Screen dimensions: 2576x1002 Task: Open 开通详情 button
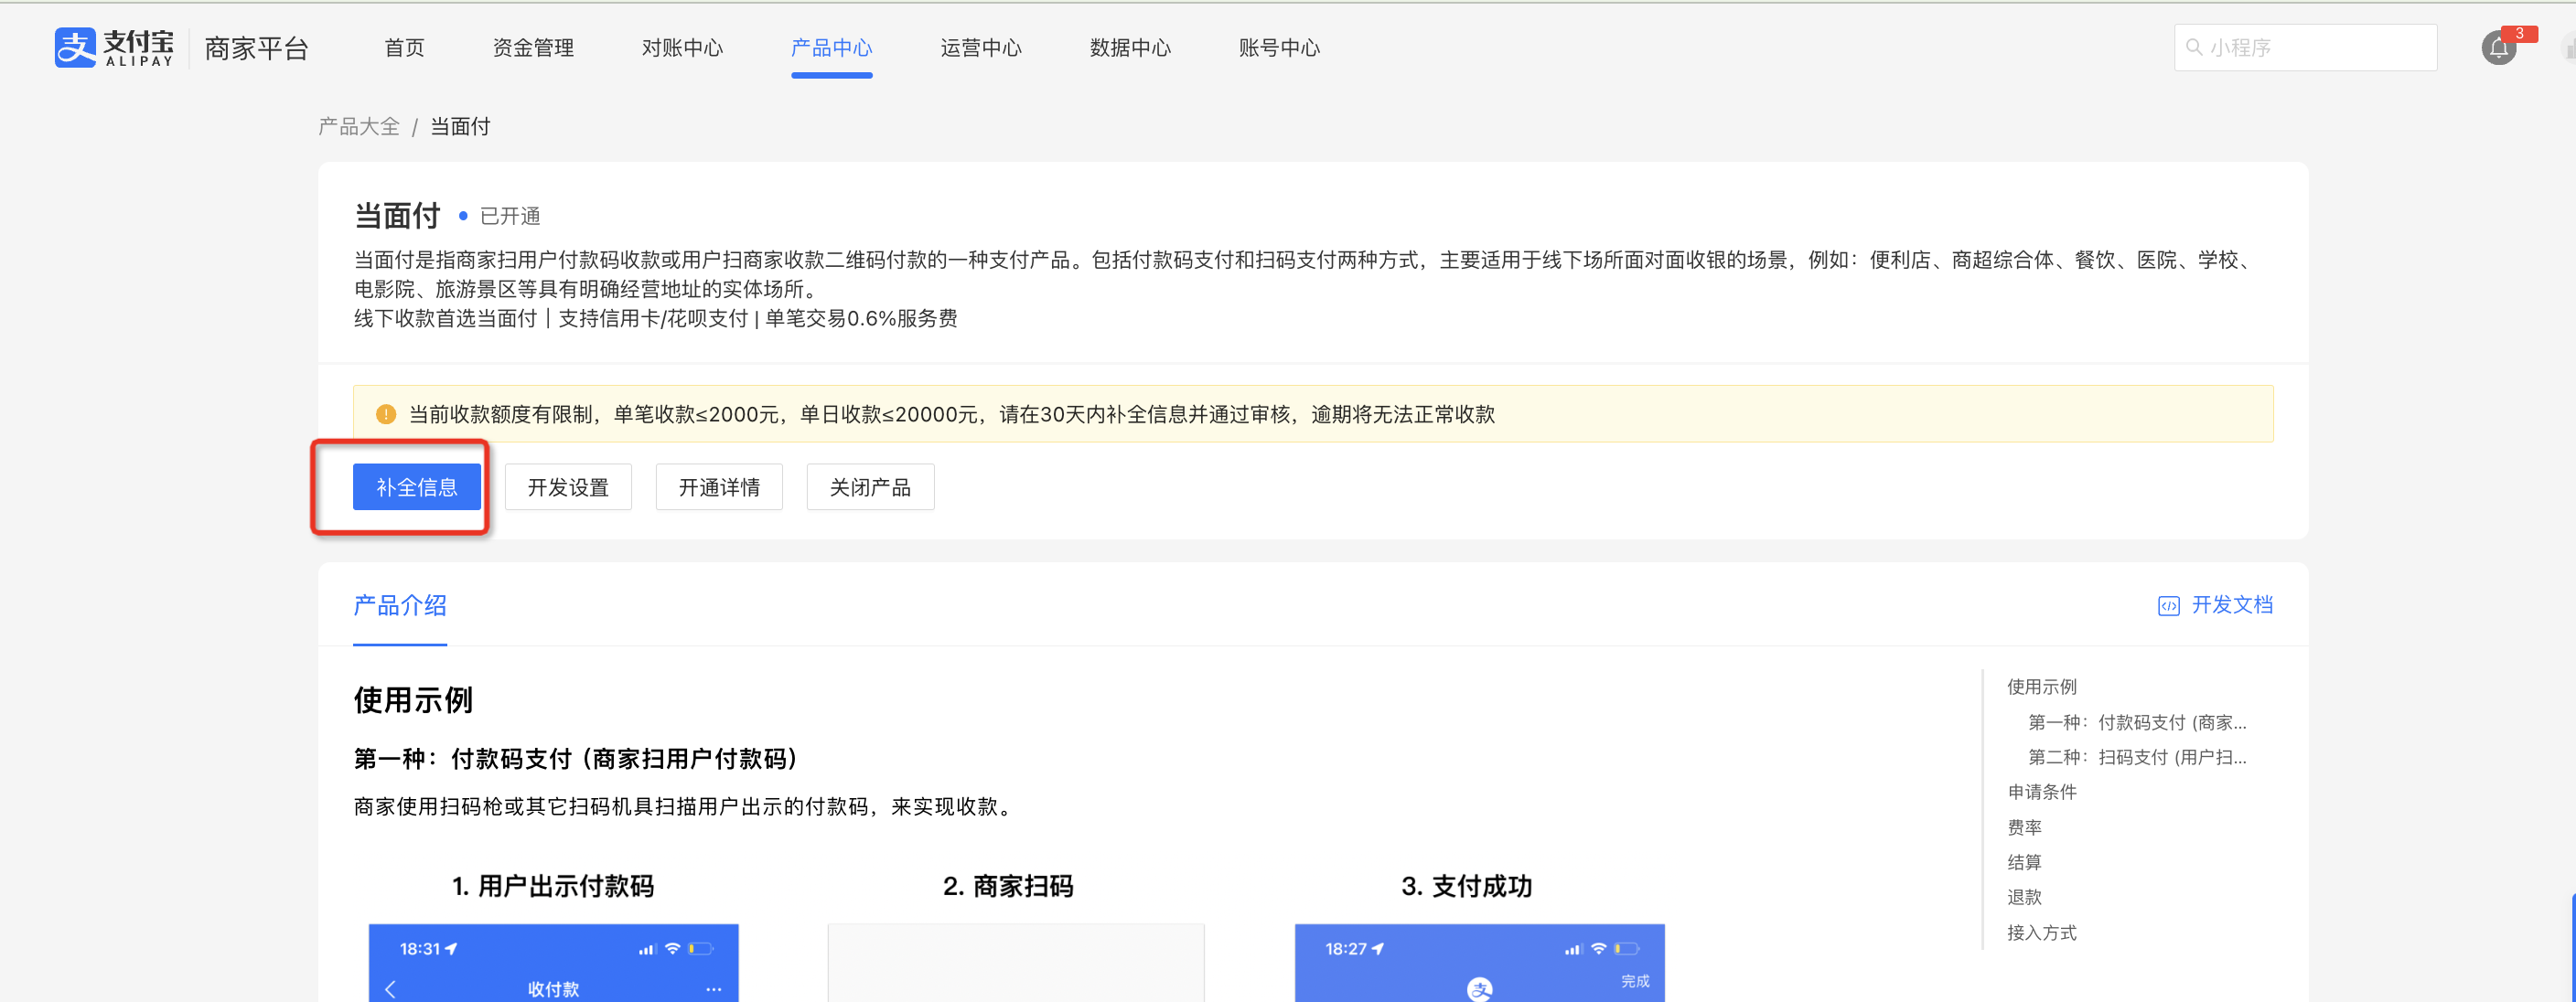[x=719, y=486]
